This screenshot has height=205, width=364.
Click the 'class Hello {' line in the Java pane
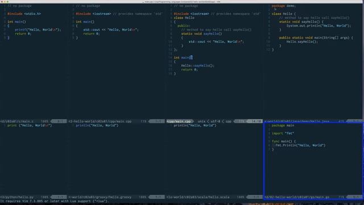[284, 14]
